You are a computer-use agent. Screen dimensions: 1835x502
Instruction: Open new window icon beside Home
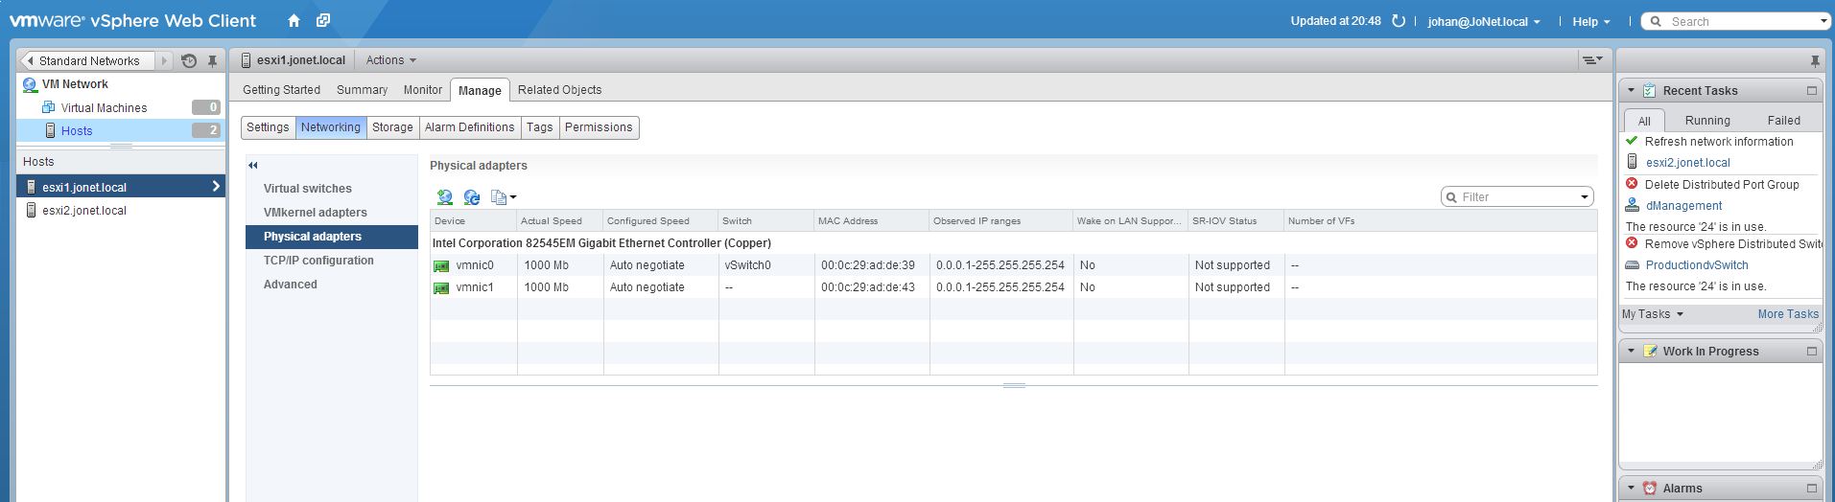[323, 20]
